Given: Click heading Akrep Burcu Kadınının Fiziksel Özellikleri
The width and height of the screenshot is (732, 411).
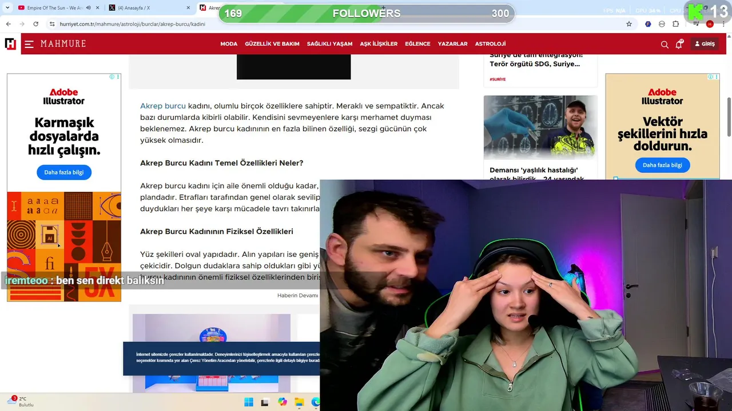Looking at the screenshot, I should pyautogui.click(x=217, y=231).
